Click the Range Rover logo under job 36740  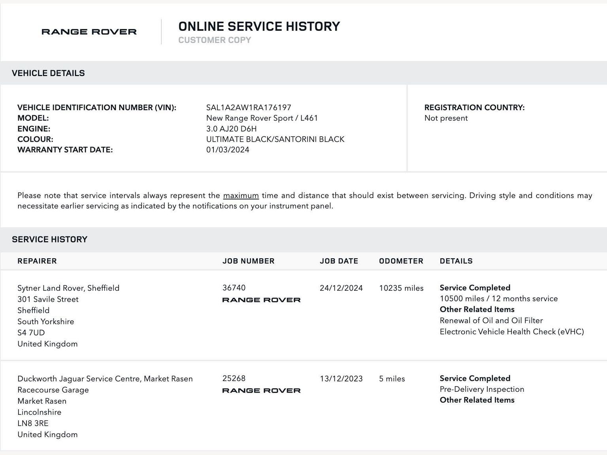(x=261, y=300)
